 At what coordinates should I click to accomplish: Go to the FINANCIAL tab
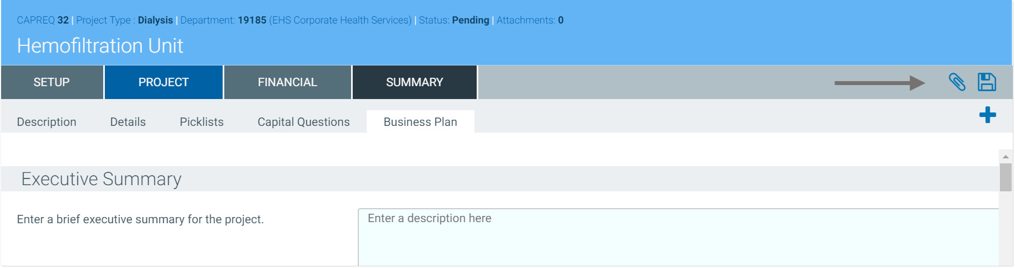click(287, 82)
